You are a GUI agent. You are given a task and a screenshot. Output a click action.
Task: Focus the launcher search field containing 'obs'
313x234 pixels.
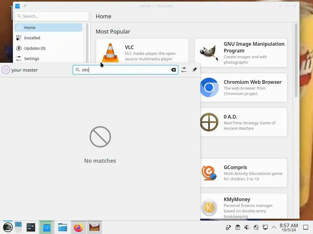coord(125,70)
